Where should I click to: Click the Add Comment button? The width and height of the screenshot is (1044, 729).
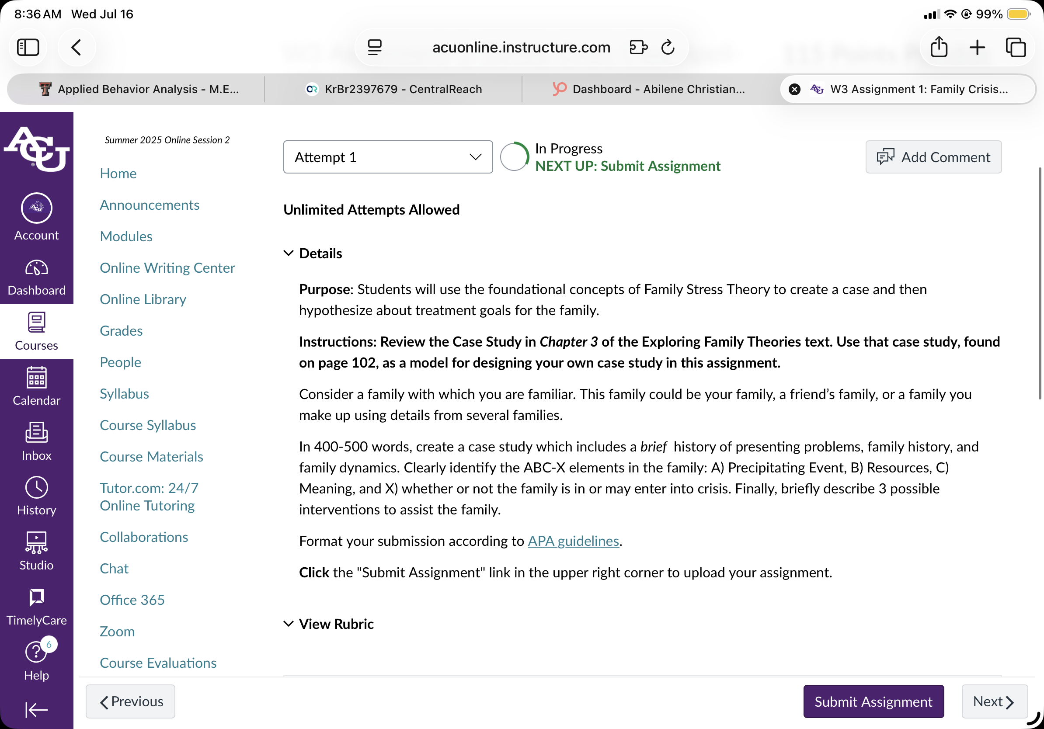point(933,157)
